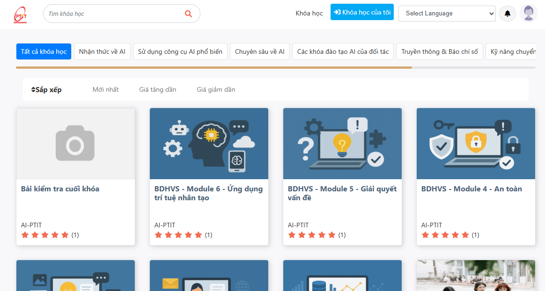Switch to Nhận thức về AI tab

[102, 51]
